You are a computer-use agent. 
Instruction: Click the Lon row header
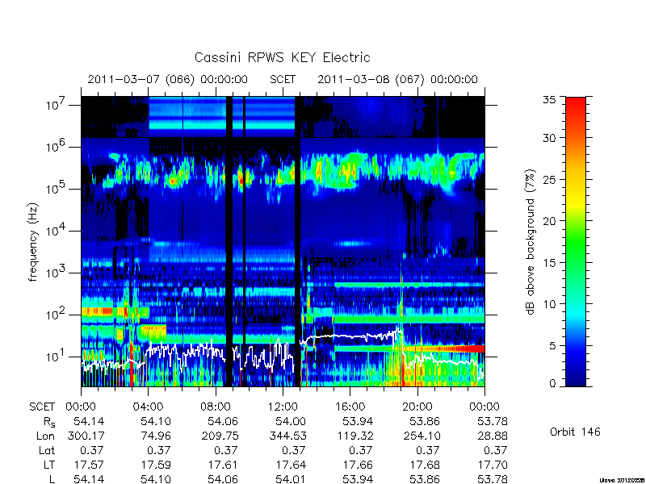point(45,436)
